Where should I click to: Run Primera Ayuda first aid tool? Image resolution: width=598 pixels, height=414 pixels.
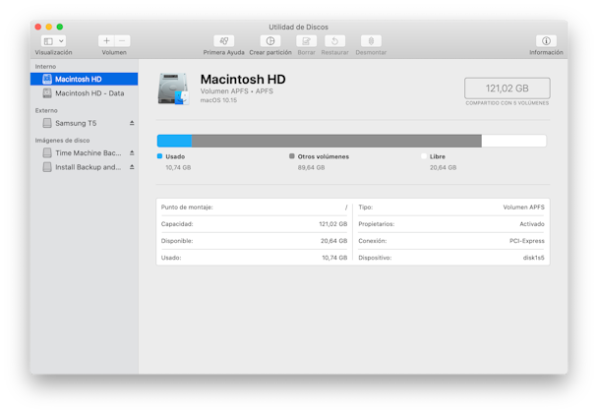(224, 40)
